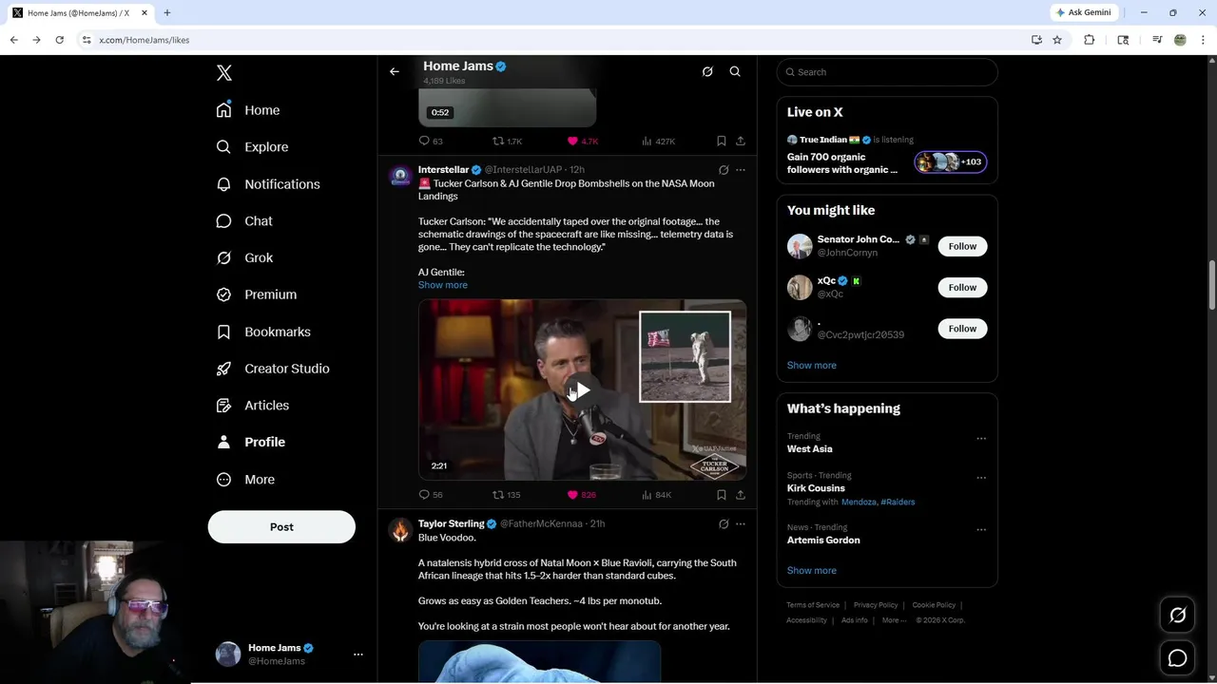Go back with the header arrow
Screen dimensions: 1217x684
coord(395,71)
